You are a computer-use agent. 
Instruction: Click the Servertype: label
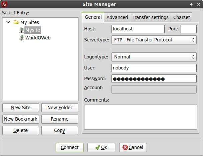[96, 40]
